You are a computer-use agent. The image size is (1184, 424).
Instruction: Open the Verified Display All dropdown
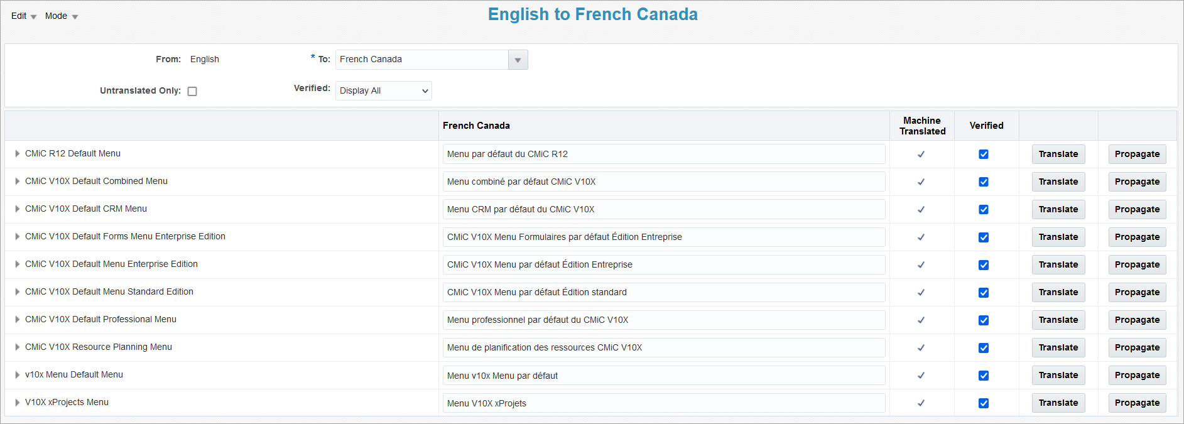[x=384, y=90]
